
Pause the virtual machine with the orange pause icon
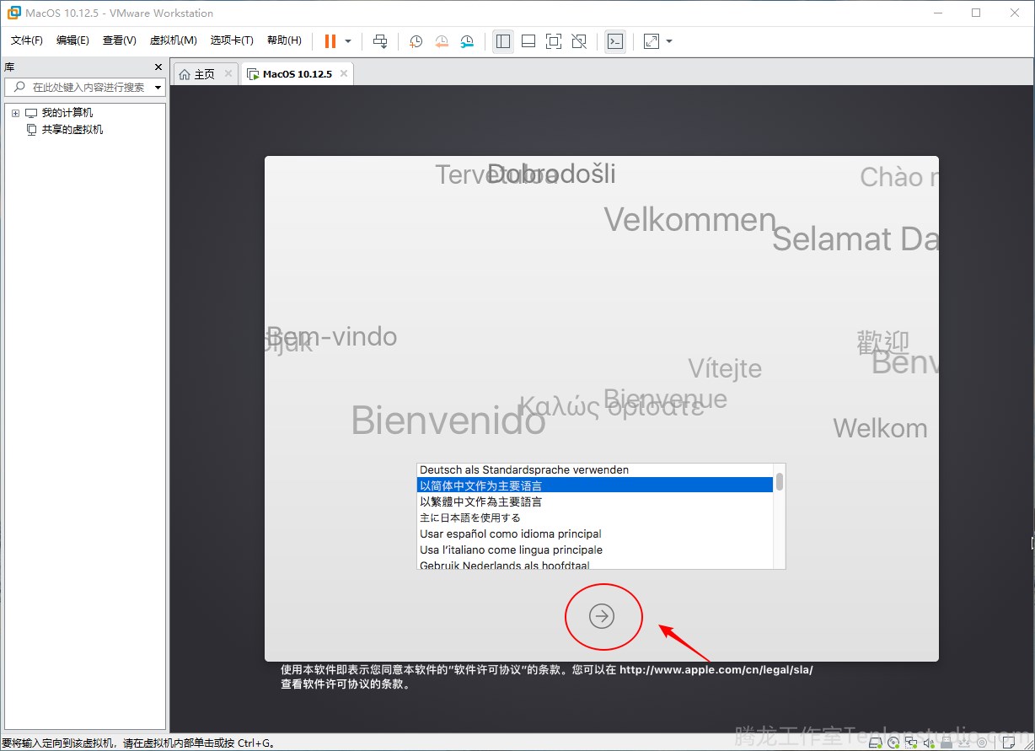click(x=330, y=41)
